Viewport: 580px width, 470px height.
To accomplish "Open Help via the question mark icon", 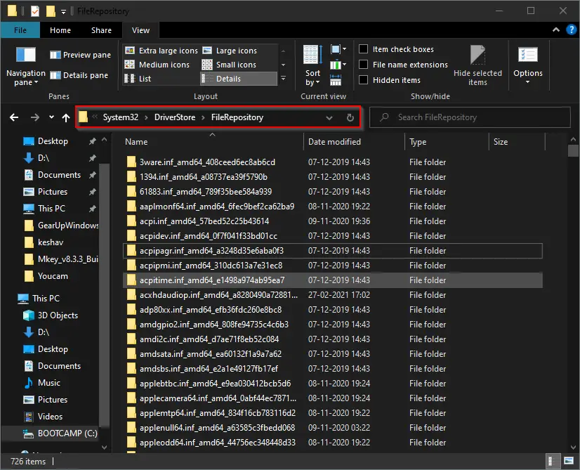I will [x=571, y=30].
